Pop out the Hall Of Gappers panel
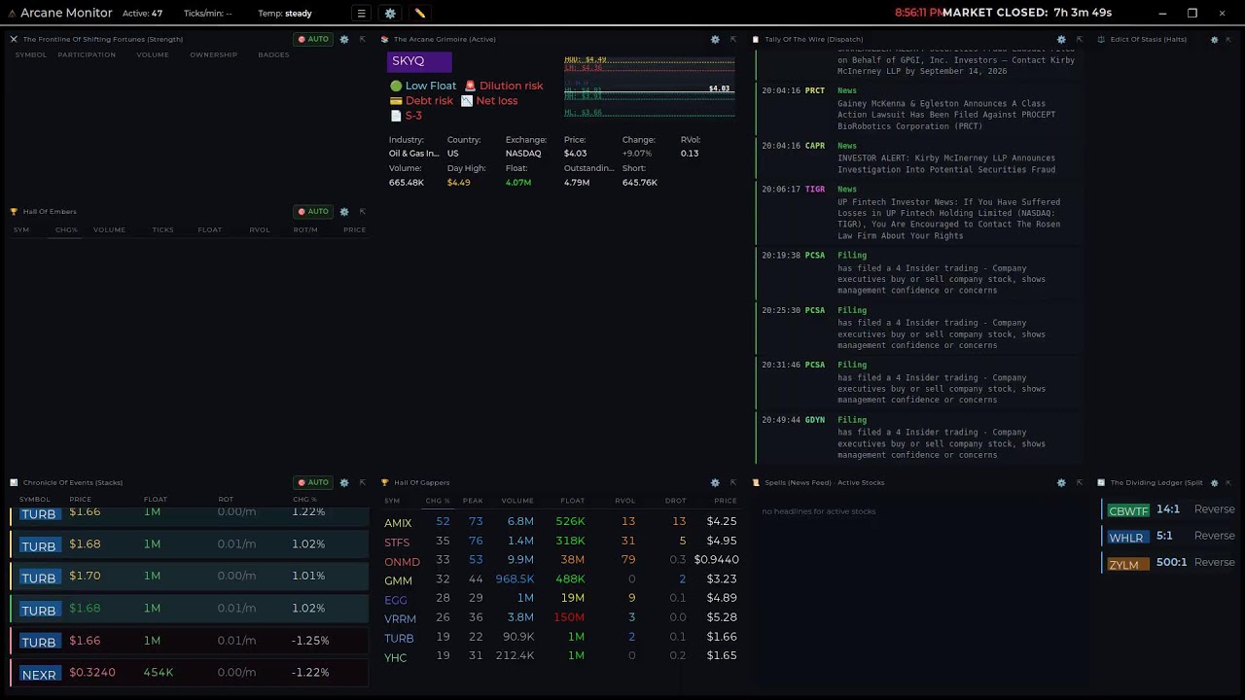Image resolution: width=1245 pixels, height=700 pixels. coord(732,482)
